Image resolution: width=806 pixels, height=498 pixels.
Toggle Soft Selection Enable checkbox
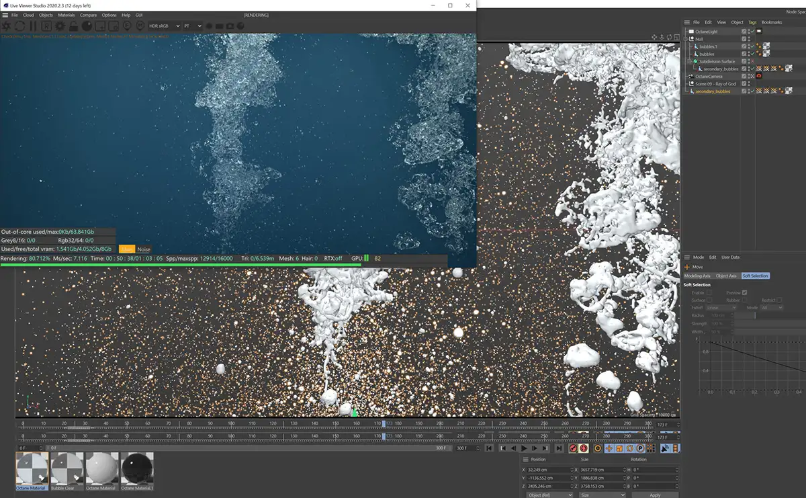pos(709,292)
